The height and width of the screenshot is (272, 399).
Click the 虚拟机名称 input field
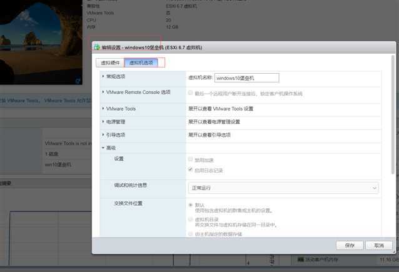click(247, 78)
